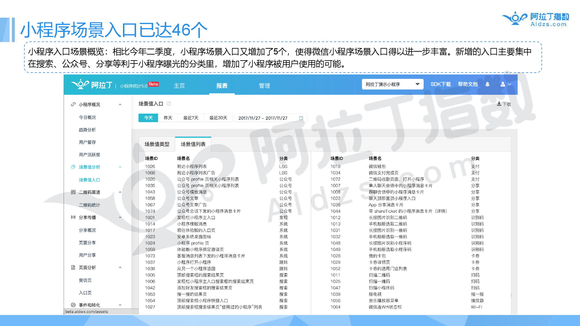Collapse the 事件和转化 sidebar section
This screenshot has height=326, width=580.
120,305
